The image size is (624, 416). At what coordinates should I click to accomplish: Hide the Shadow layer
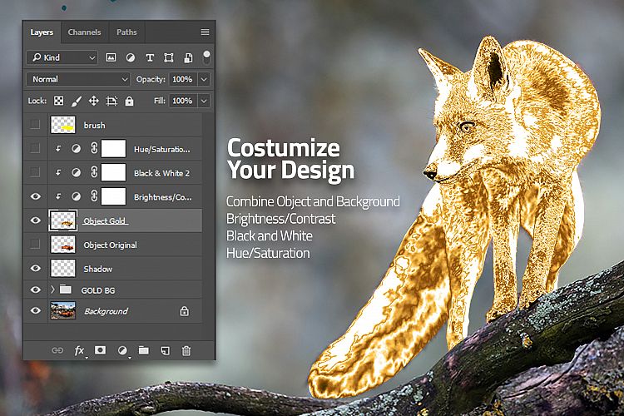point(35,269)
